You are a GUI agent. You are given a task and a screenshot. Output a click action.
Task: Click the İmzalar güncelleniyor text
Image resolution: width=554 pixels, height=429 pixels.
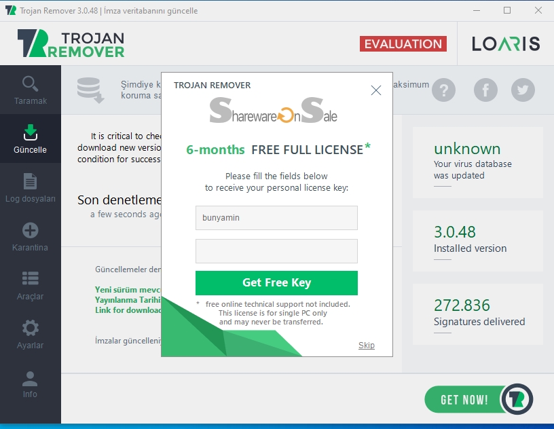128,341
